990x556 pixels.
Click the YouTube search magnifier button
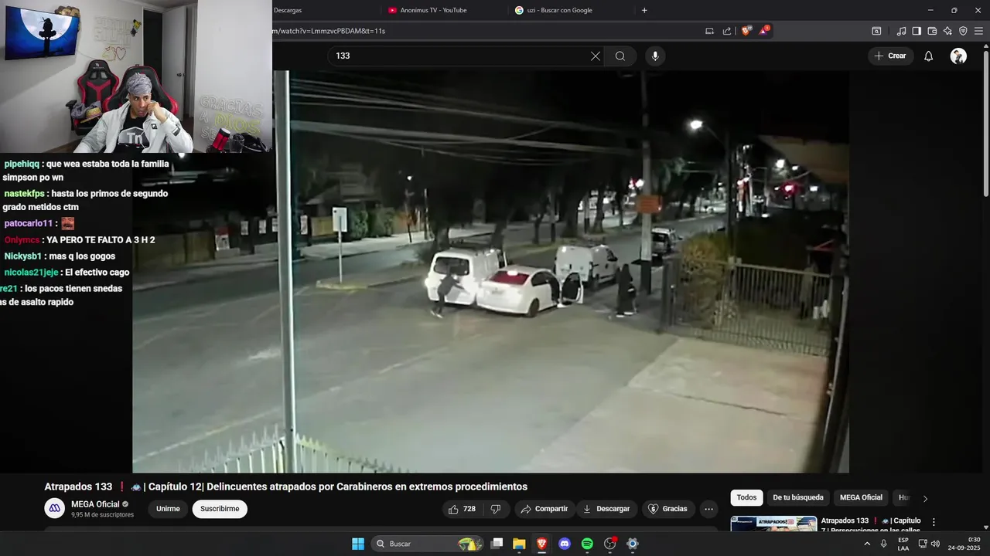[620, 56]
